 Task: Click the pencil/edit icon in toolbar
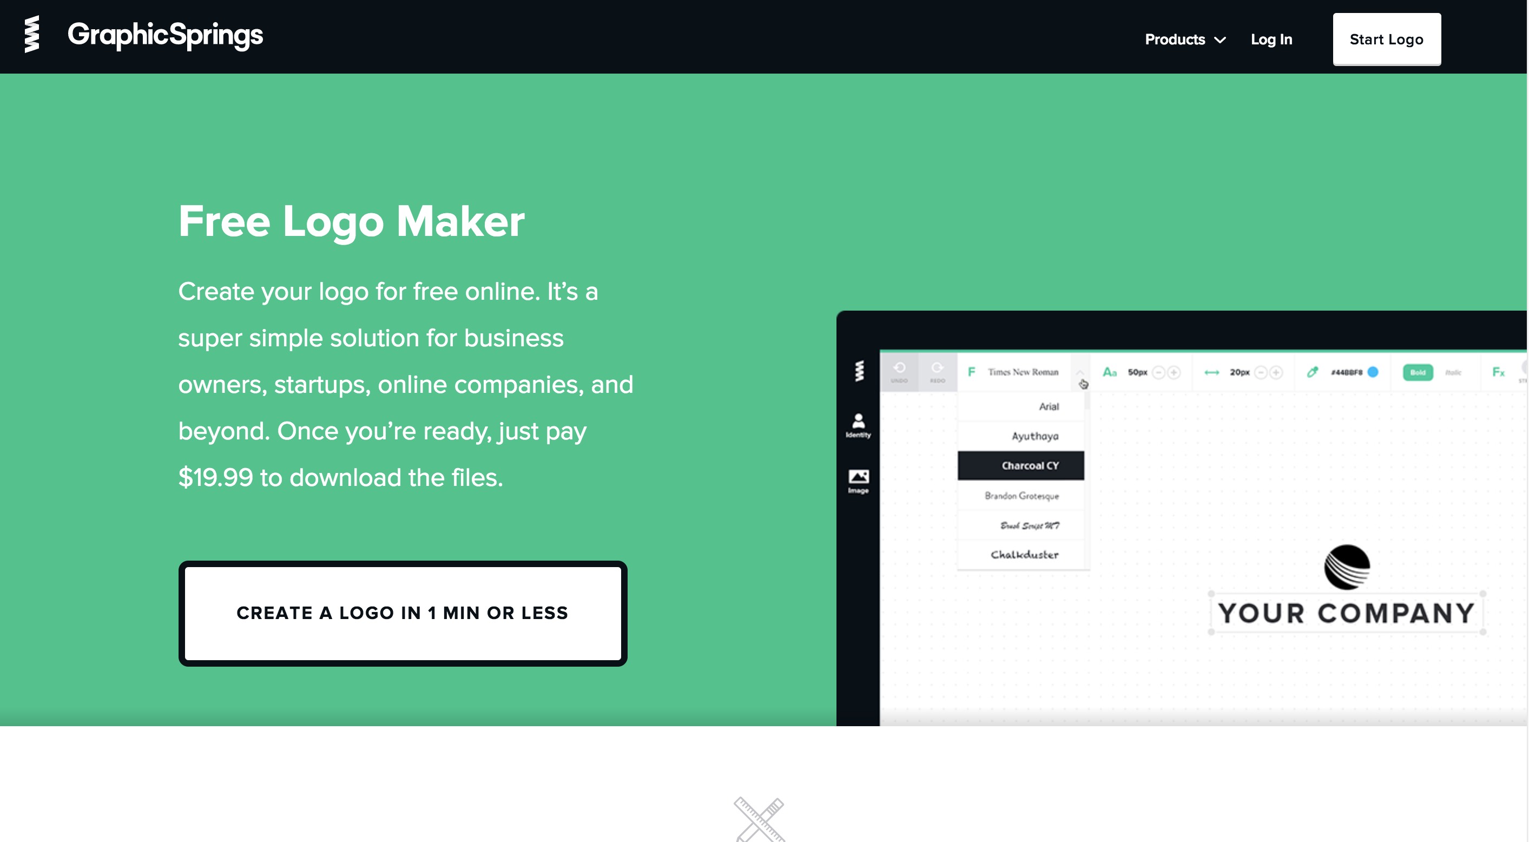(x=1309, y=372)
